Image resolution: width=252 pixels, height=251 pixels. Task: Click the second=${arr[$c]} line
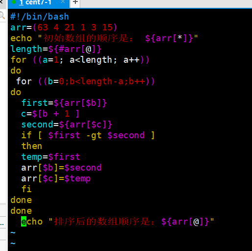(67, 125)
